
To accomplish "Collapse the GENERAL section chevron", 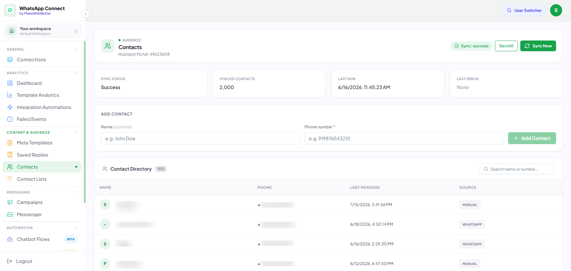I will click(75, 49).
